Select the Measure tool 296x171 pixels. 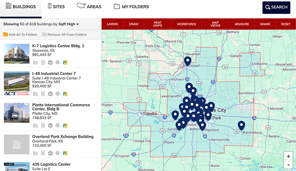pyautogui.click(x=242, y=24)
